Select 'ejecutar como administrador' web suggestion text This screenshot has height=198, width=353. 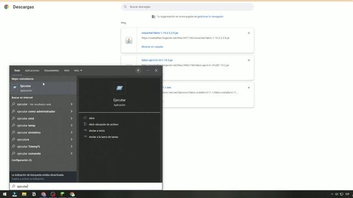pyautogui.click(x=36, y=111)
